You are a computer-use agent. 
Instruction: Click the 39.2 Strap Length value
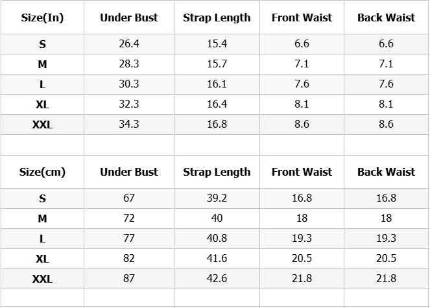point(217,198)
